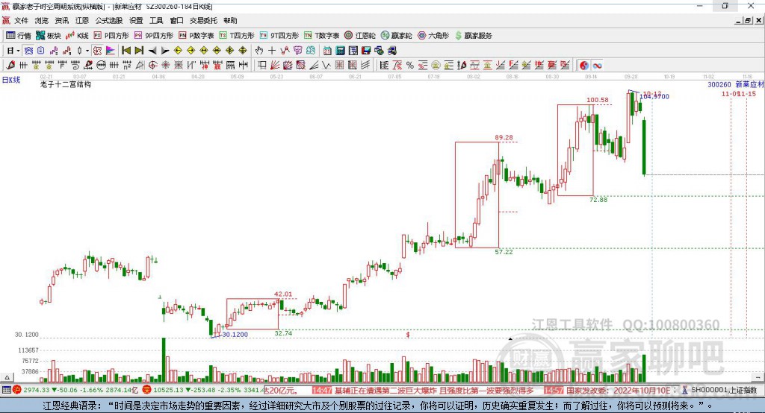Open the 窗口 menu
The height and width of the screenshot is (413, 765).
(176, 20)
